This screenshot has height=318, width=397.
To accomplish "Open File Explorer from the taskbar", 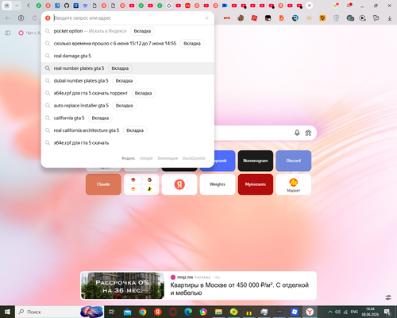I will 218,312.
